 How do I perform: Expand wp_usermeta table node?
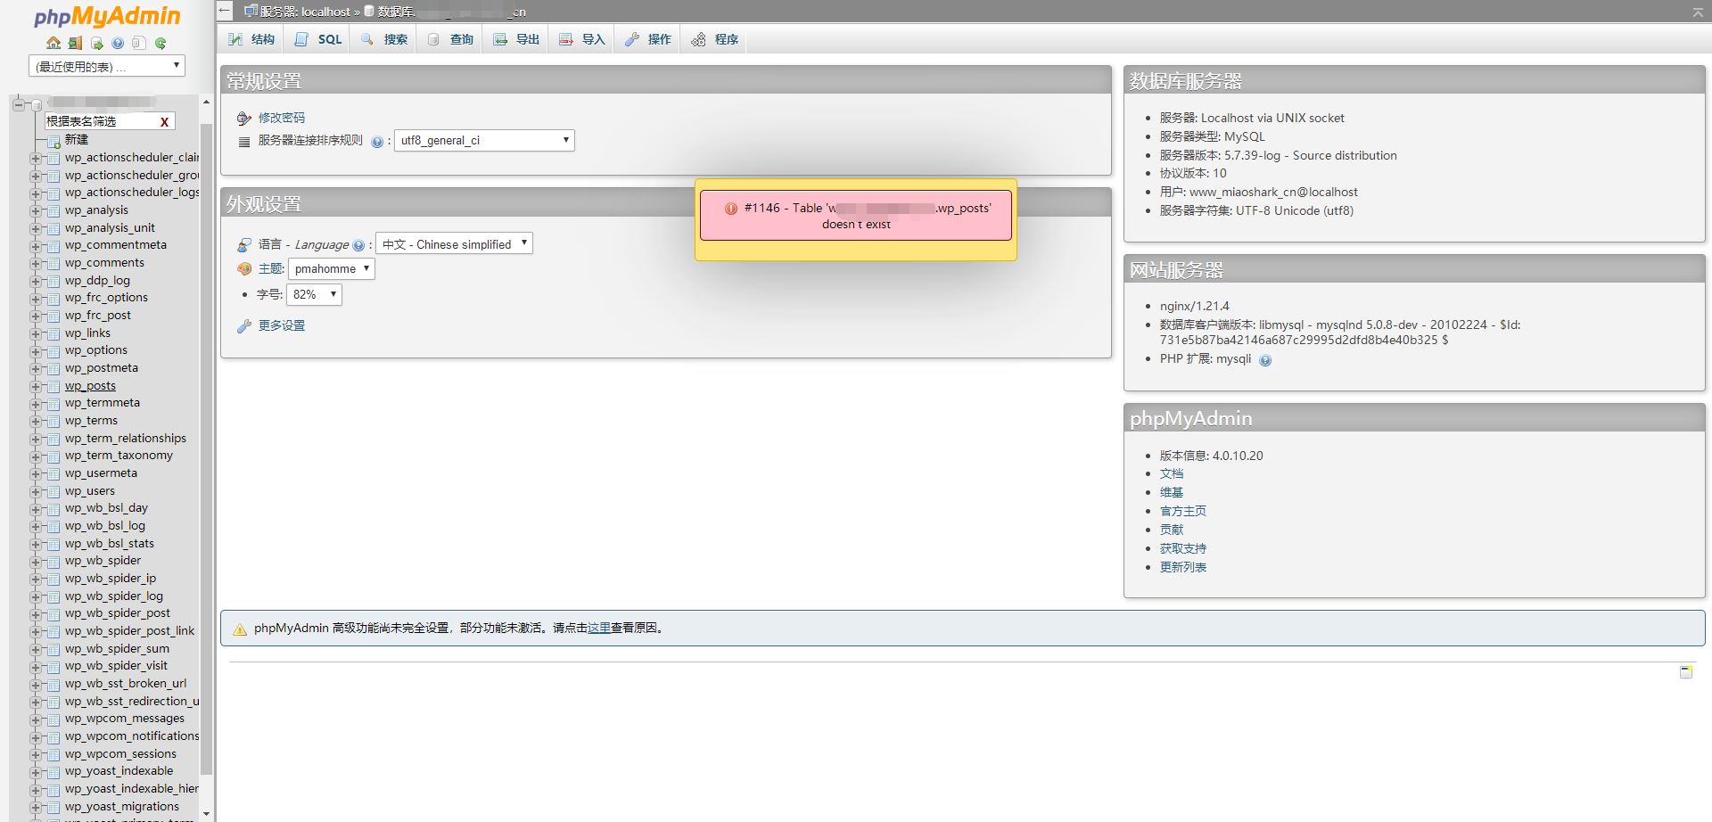pos(36,474)
